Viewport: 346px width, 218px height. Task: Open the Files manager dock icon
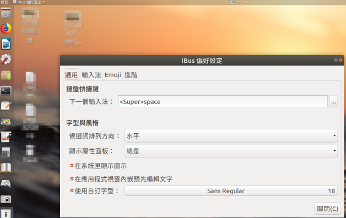tap(6, 13)
